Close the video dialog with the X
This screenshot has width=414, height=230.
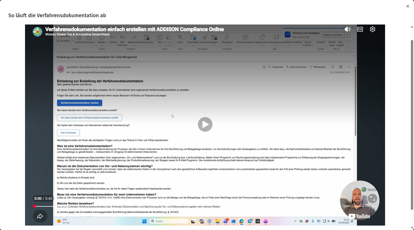(x=408, y=6)
